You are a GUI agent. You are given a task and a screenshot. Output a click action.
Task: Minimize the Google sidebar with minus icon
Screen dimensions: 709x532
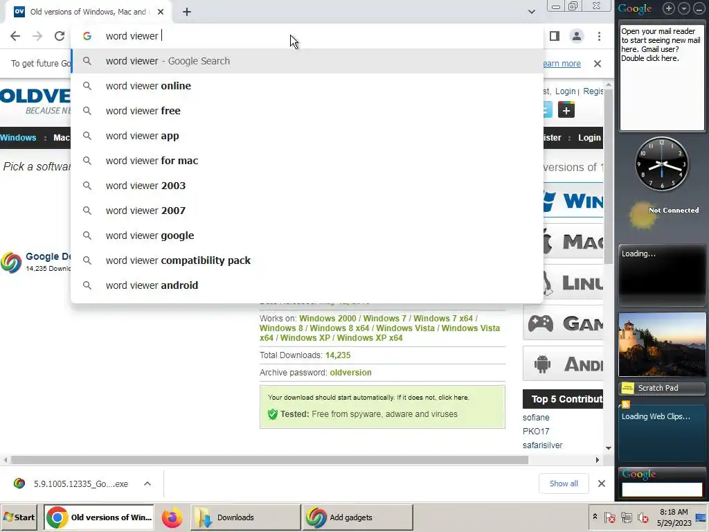click(699, 8)
